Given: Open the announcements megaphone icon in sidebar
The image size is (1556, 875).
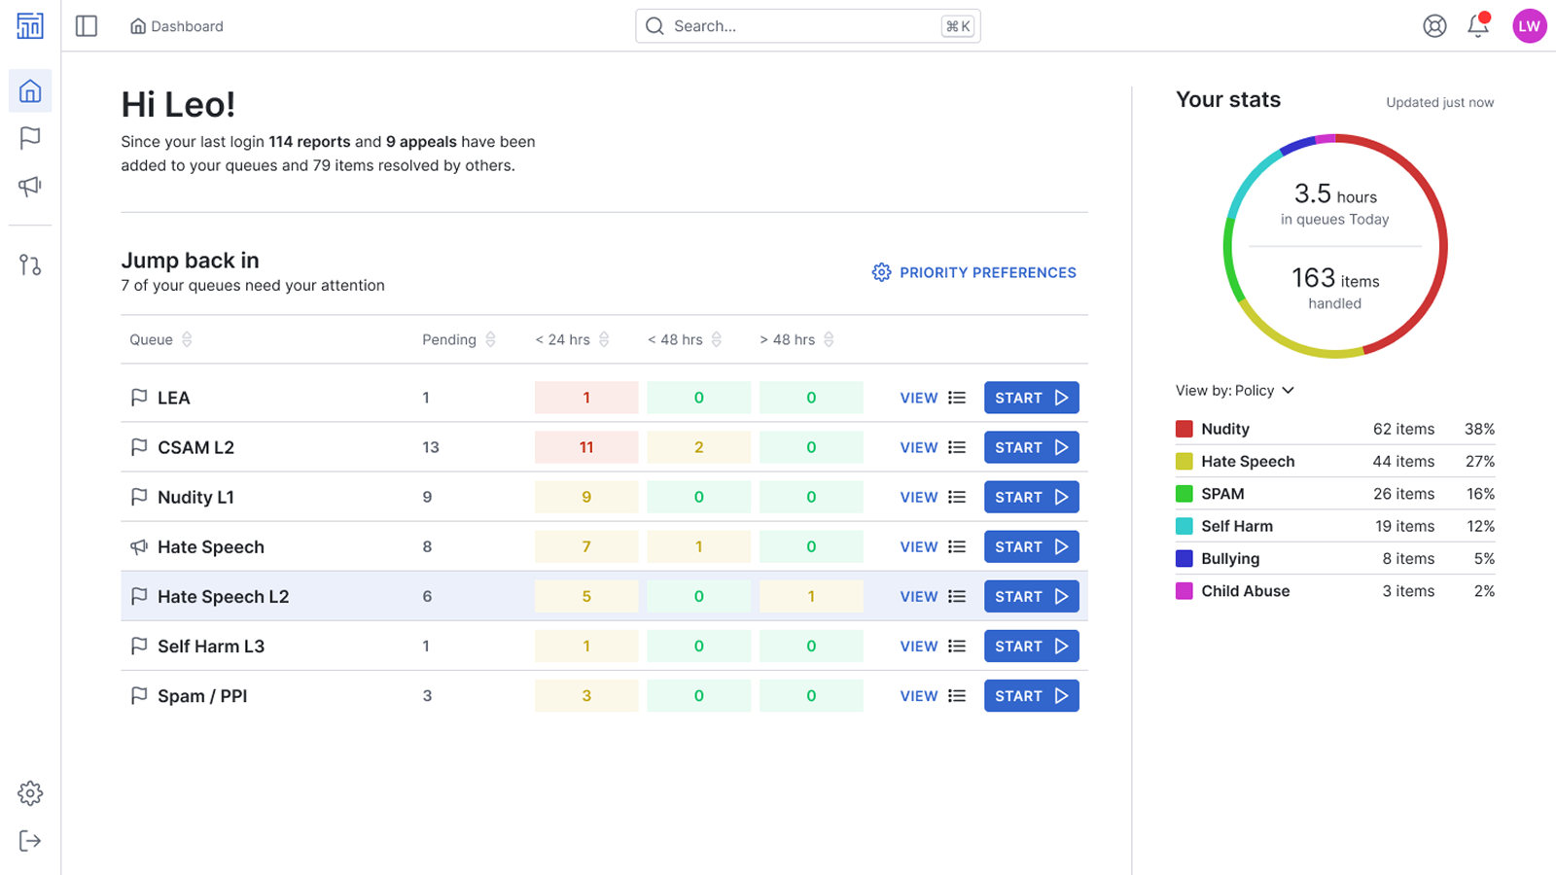Looking at the screenshot, I should [x=30, y=186].
